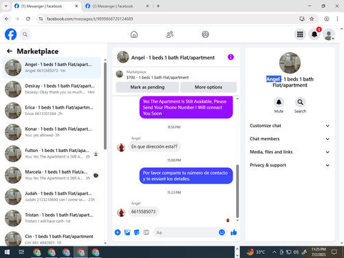Search in conversation magnifier icon
Screen dimensions: 344x258
pos(300,103)
